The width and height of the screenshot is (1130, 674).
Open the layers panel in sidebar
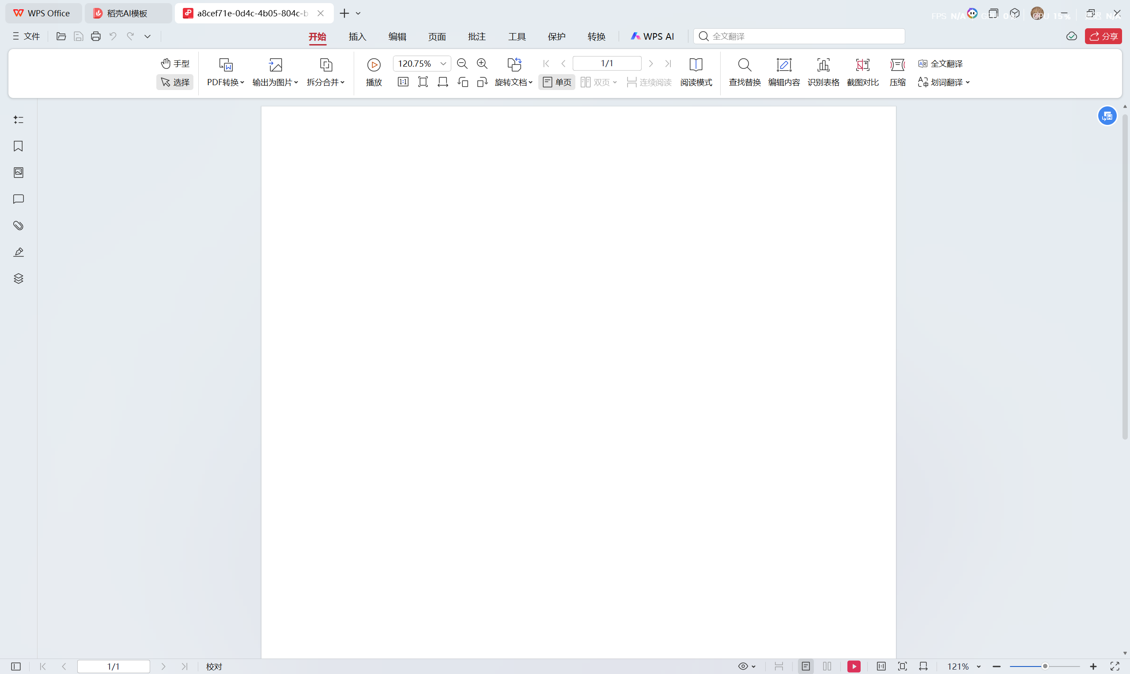pyautogui.click(x=18, y=279)
